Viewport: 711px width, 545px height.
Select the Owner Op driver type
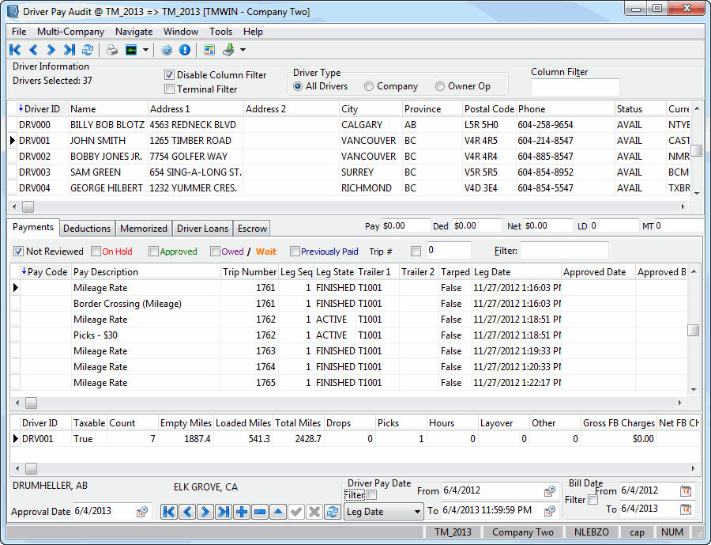tap(440, 86)
